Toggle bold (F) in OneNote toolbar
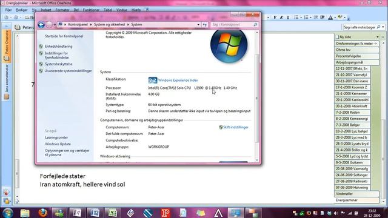This screenshot has height=218, width=388. click(275, 18)
